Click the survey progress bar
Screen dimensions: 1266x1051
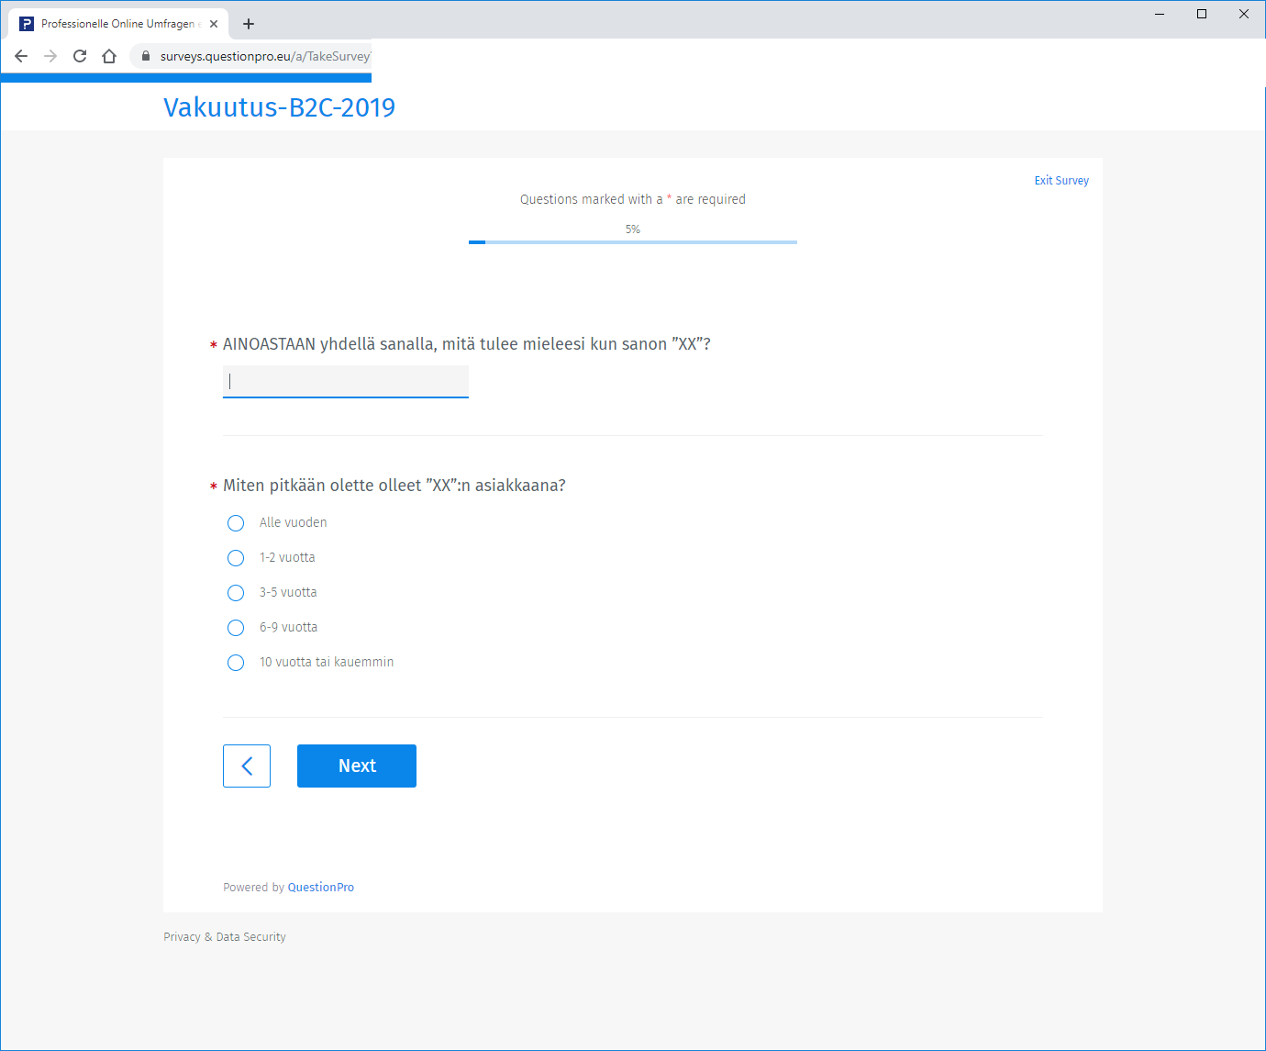(x=632, y=242)
